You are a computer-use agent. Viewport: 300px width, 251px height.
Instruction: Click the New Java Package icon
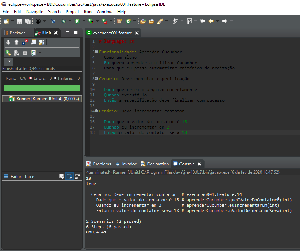[x=120, y=21]
